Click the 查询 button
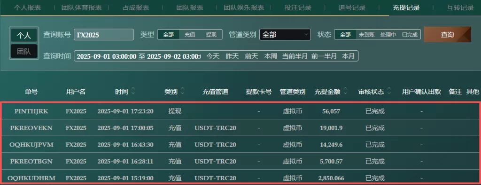The height and width of the screenshot is (185, 481). (447, 35)
